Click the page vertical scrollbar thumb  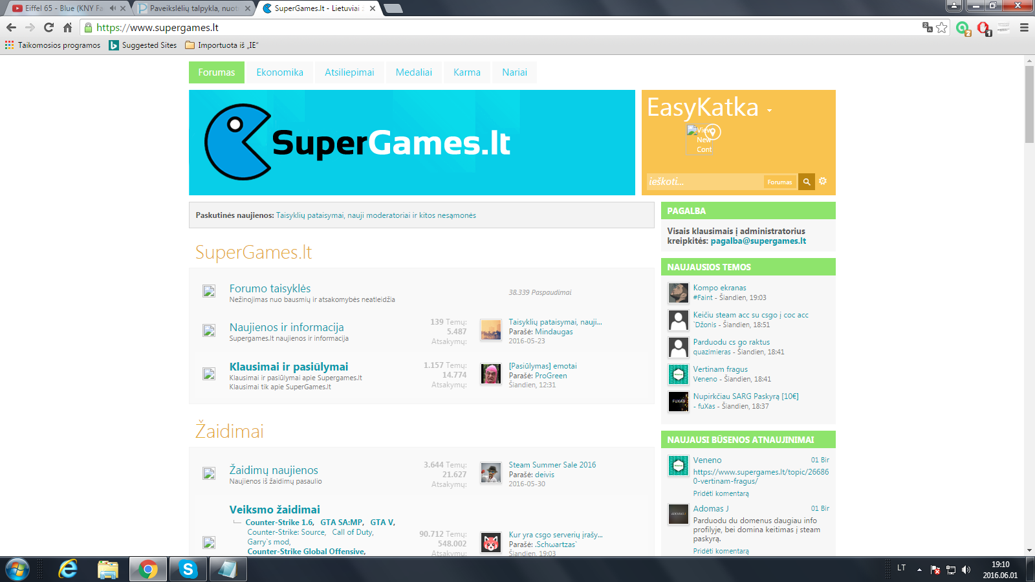[x=1029, y=104]
